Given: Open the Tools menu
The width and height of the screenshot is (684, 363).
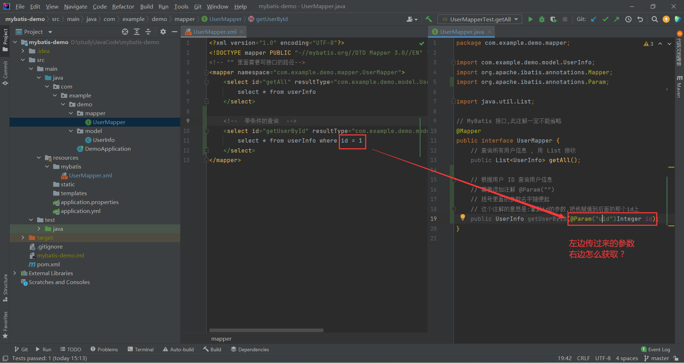Looking at the screenshot, I should click(181, 6).
